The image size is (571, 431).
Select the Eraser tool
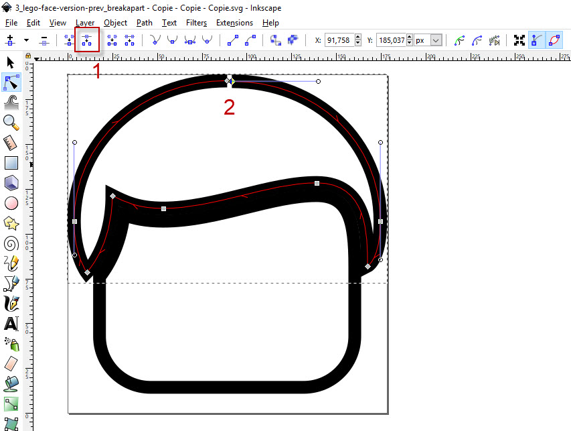(x=11, y=363)
